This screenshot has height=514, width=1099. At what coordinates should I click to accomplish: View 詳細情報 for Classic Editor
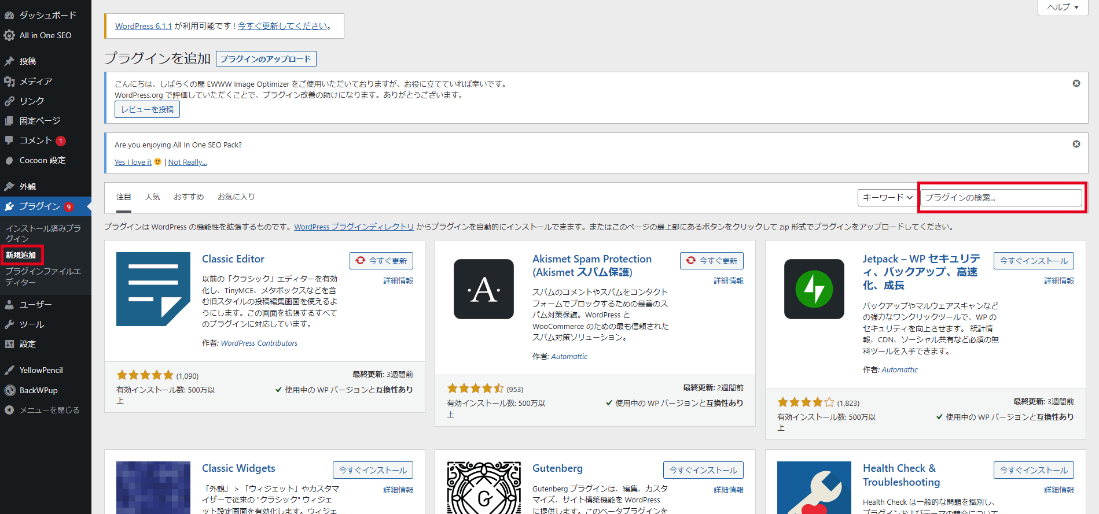[x=398, y=280]
